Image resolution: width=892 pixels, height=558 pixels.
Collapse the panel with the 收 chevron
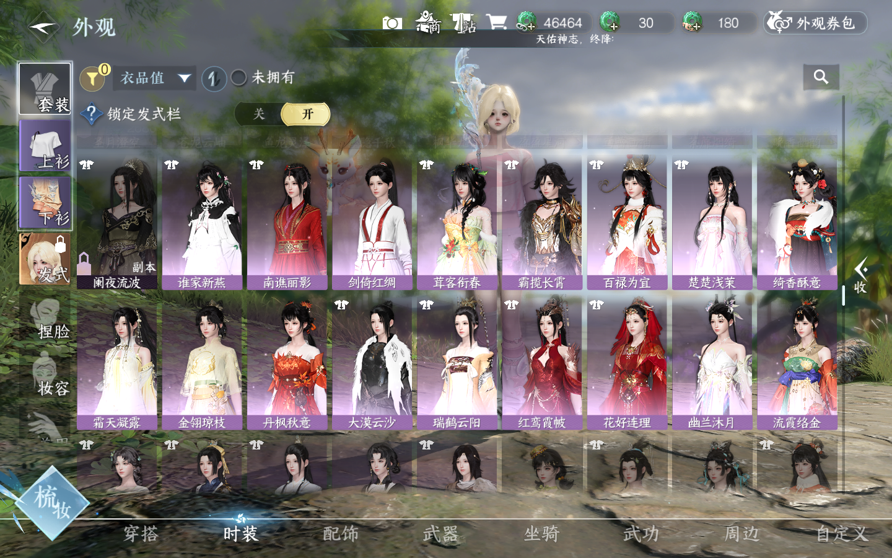point(860,277)
